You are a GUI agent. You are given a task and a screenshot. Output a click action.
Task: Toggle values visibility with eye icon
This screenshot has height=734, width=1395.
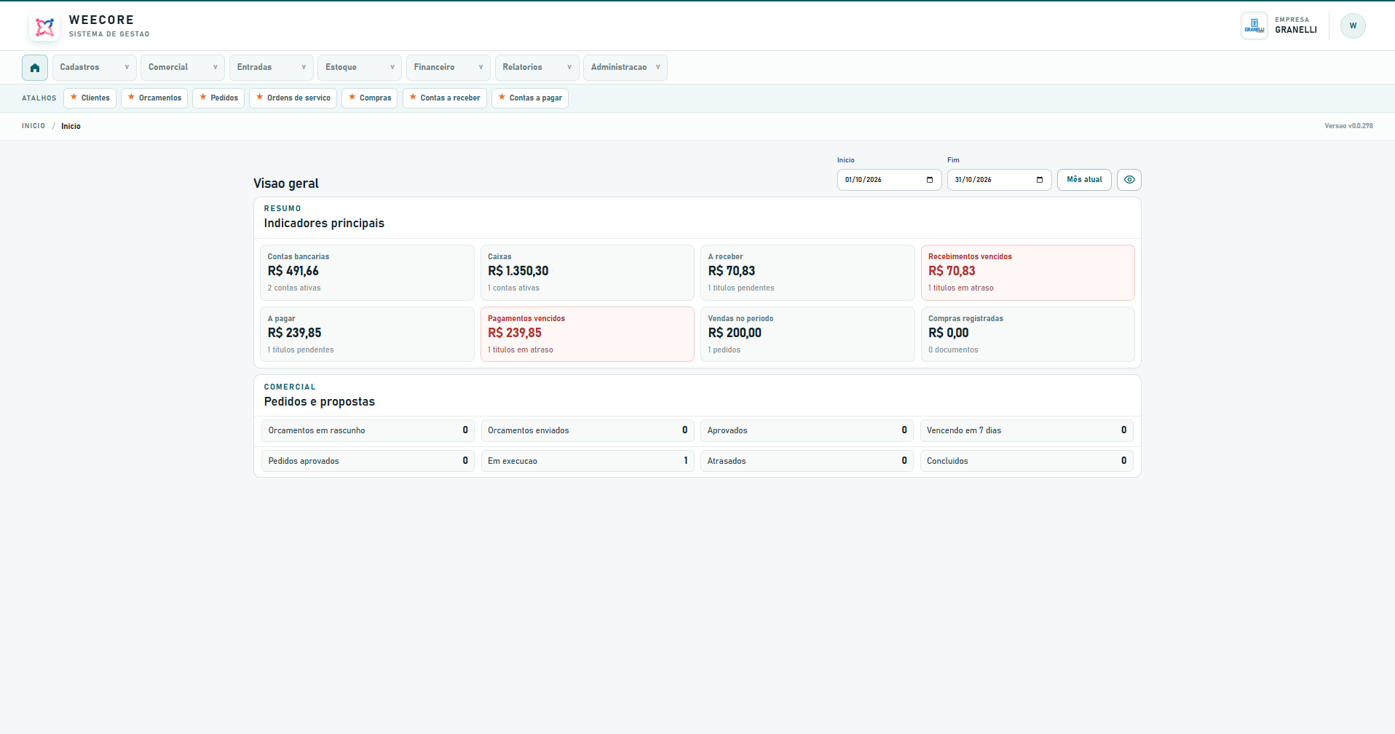1129,180
